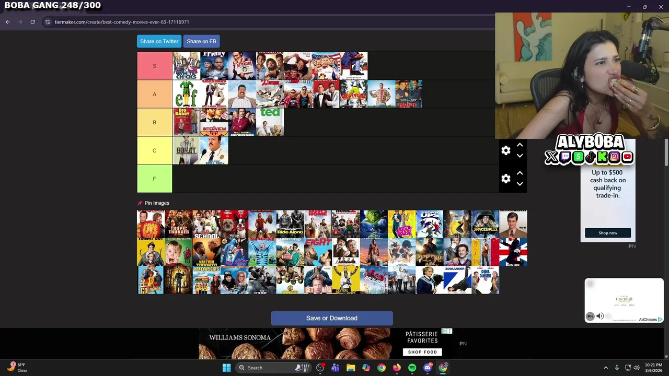Move the C tier row up
The image size is (669, 376).
point(520,145)
